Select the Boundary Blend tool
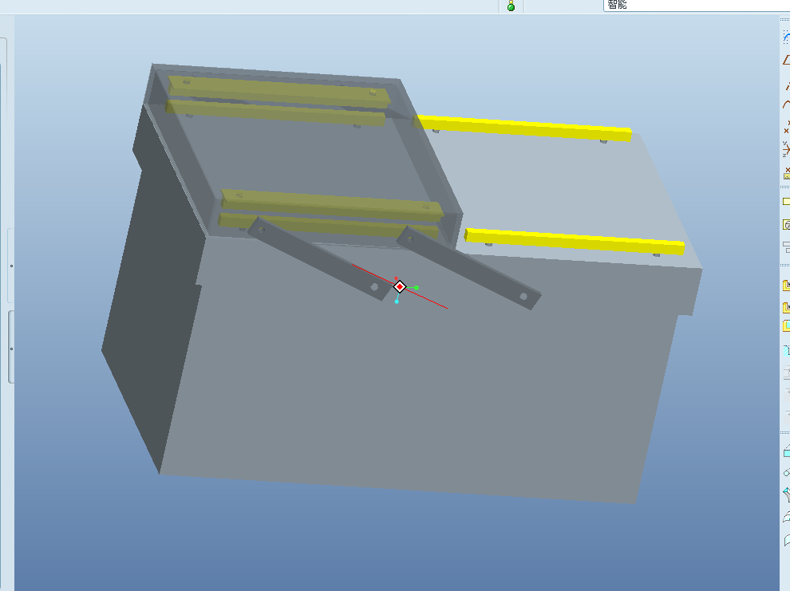This screenshot has width=790, height=591. pos(787,517)
